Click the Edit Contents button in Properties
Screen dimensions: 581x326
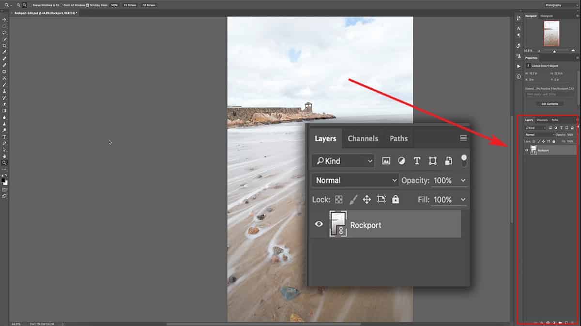550,103
